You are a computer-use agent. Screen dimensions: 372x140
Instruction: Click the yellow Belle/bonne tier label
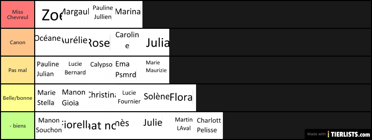coord(17,98)
